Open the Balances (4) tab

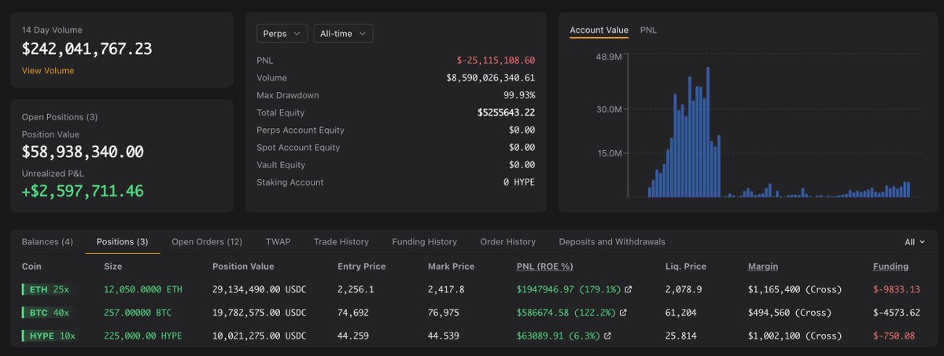coord(47,242)
